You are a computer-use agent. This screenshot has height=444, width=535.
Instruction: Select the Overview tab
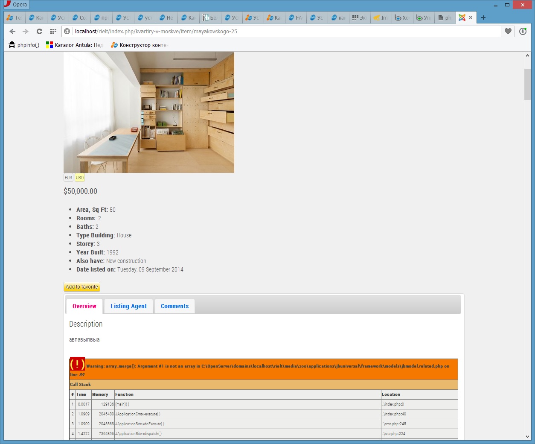84,306
